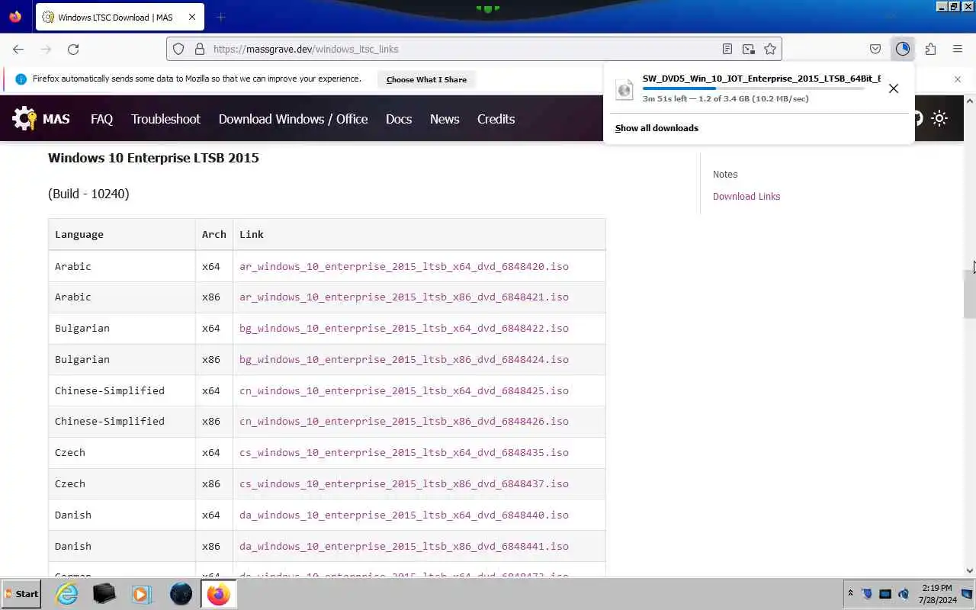Download Chinese-Simplified x64 ISO link
976x610 pixels.
(404, 390)
